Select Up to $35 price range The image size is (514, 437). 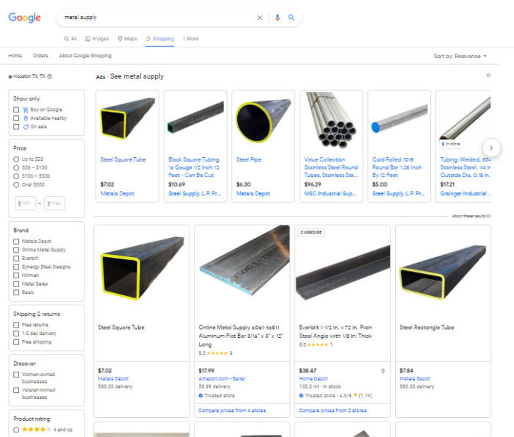click(x=16, y=159)
